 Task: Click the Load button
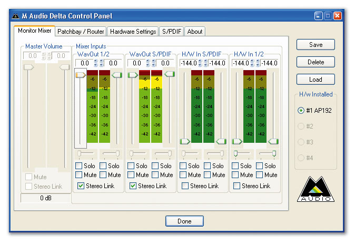pyautogui.click(x=315, y=80)
